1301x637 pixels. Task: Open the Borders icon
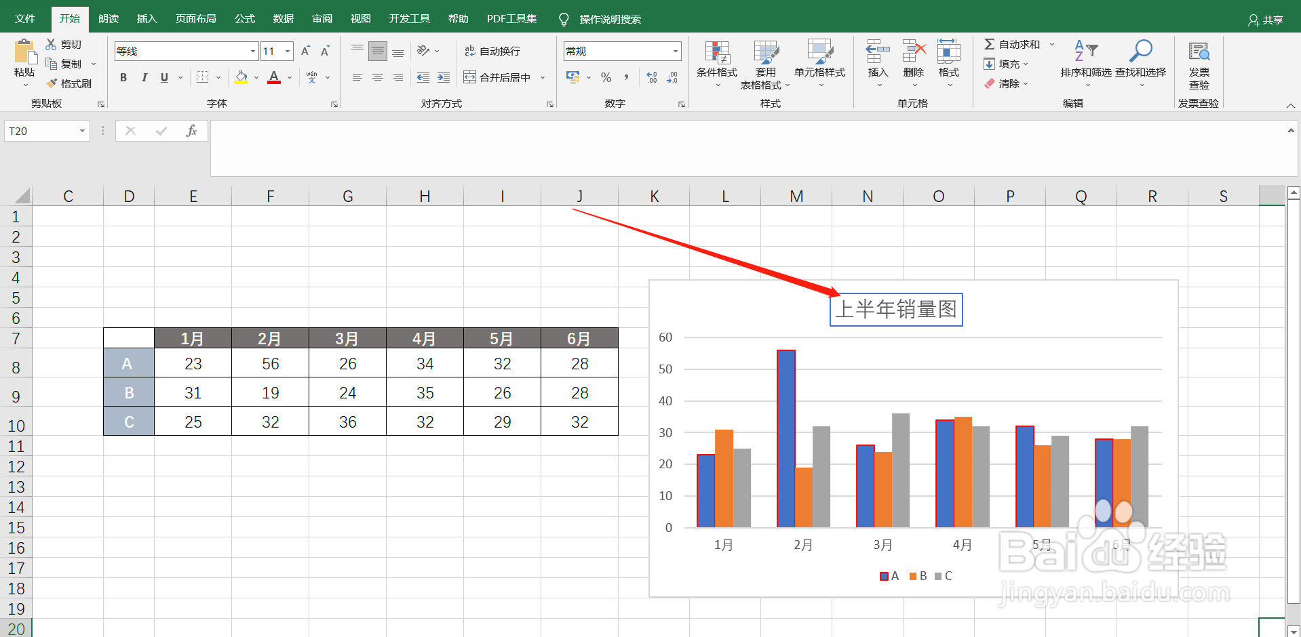(x=202, y=77)
